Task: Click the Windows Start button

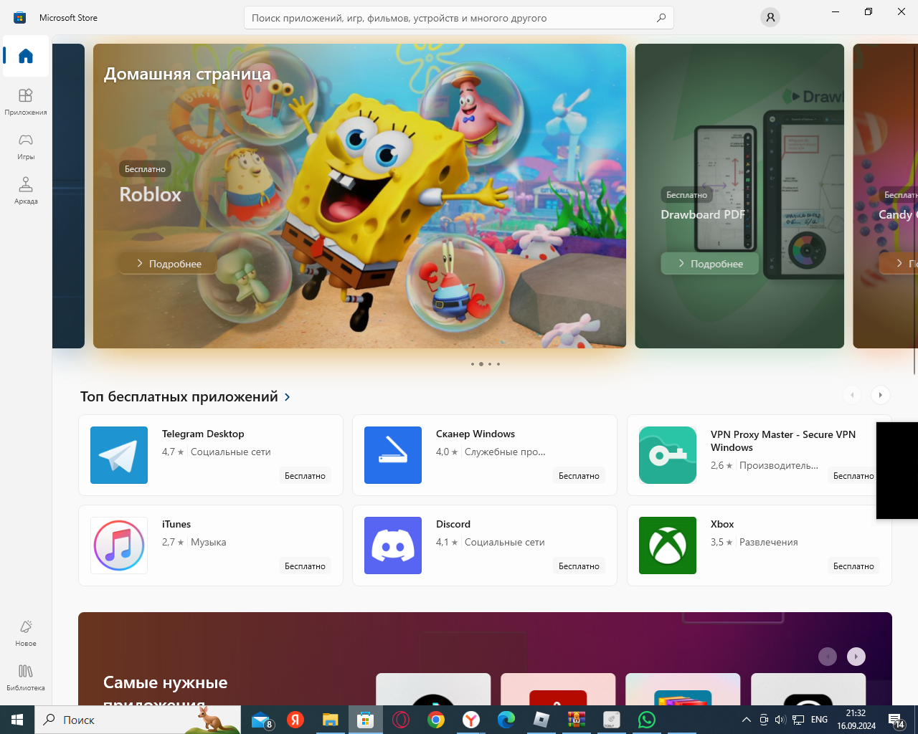Action: pyautogui.click(x=17, y=720)
